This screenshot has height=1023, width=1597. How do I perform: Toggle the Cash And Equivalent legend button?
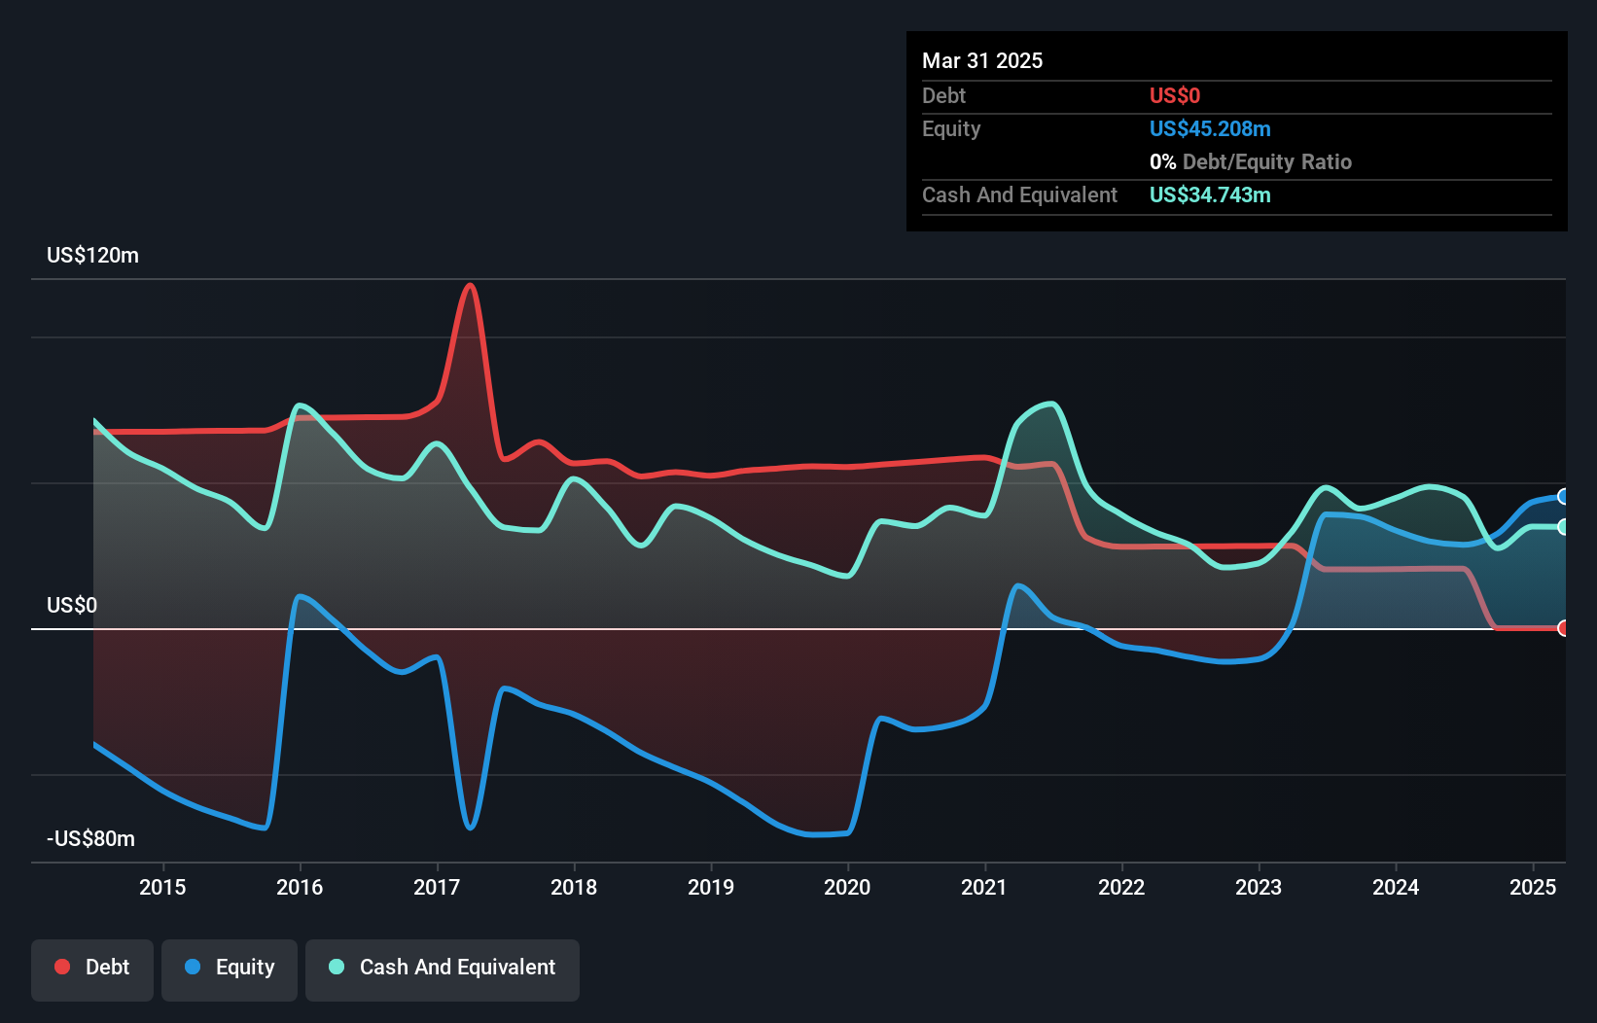point(443,970)
